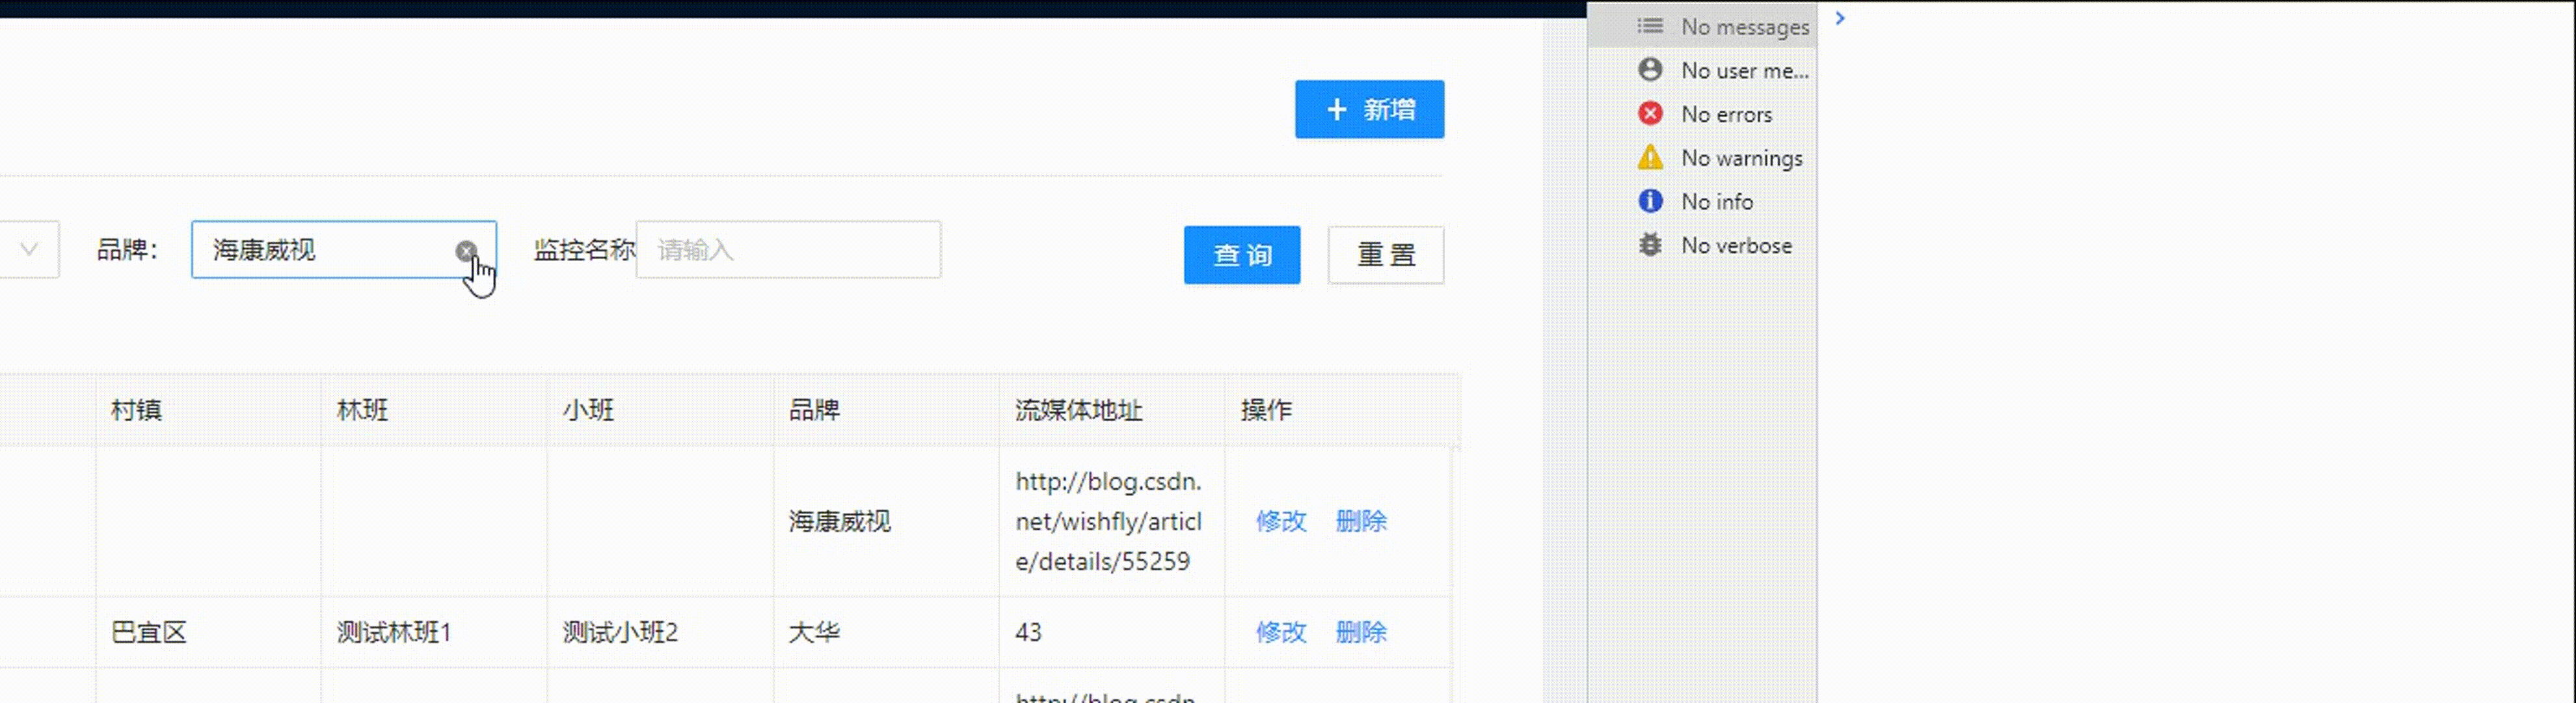Click 删除 link in 大华 row

tap(1361, 632)
